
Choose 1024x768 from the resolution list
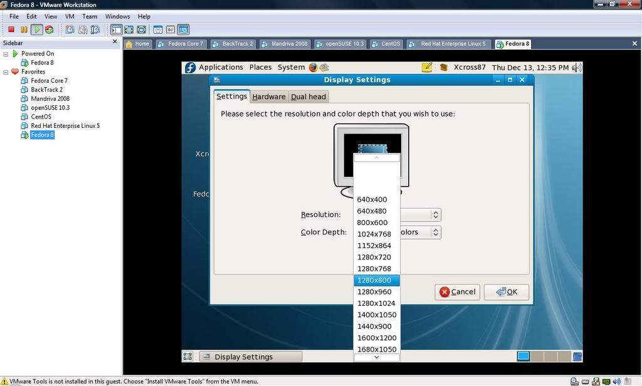click(x=377, y=234)
